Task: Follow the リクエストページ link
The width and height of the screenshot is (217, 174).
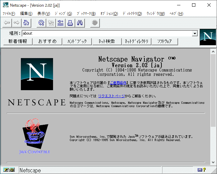Action: 111,96
